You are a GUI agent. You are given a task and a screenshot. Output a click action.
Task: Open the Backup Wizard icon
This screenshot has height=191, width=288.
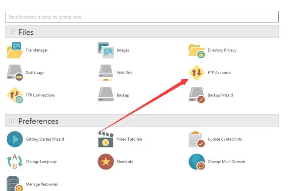197,95
